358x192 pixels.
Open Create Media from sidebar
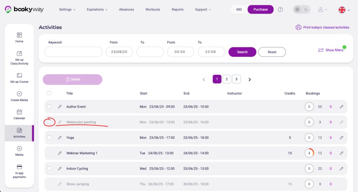point(19,96)
